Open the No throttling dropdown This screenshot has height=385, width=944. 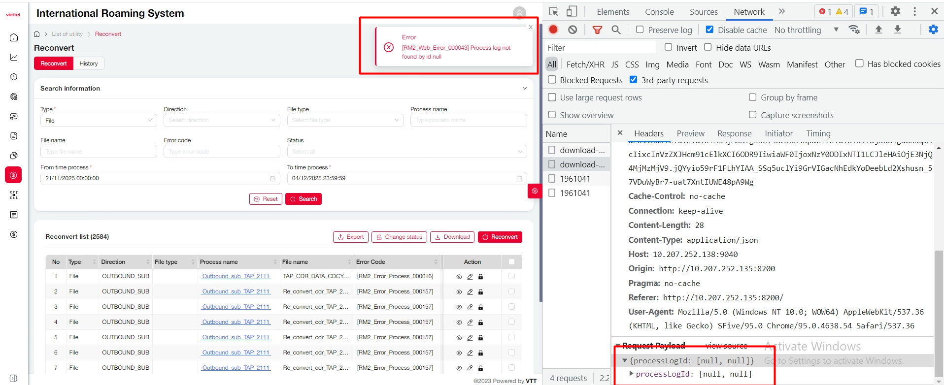tap(806, 30)
